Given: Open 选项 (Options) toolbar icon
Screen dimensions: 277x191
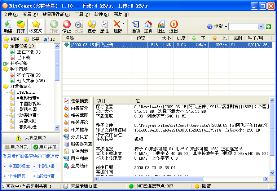Looking at the screenshot, I should 136,26.
